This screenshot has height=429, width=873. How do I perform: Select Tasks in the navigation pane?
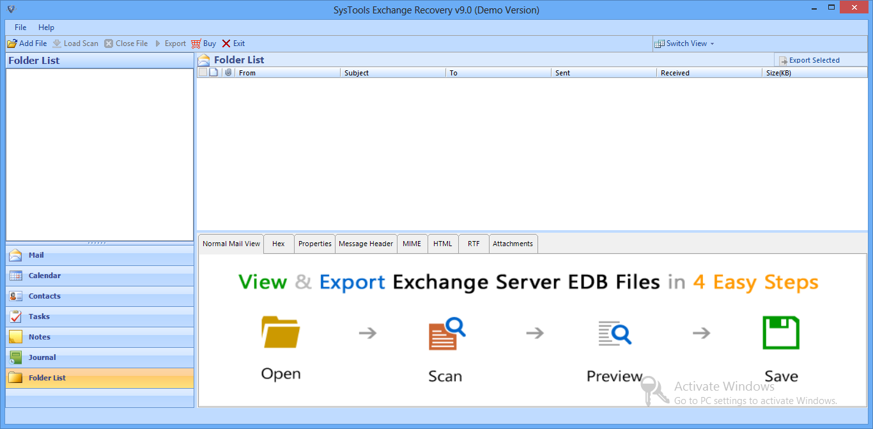click(x=100, y=317)
